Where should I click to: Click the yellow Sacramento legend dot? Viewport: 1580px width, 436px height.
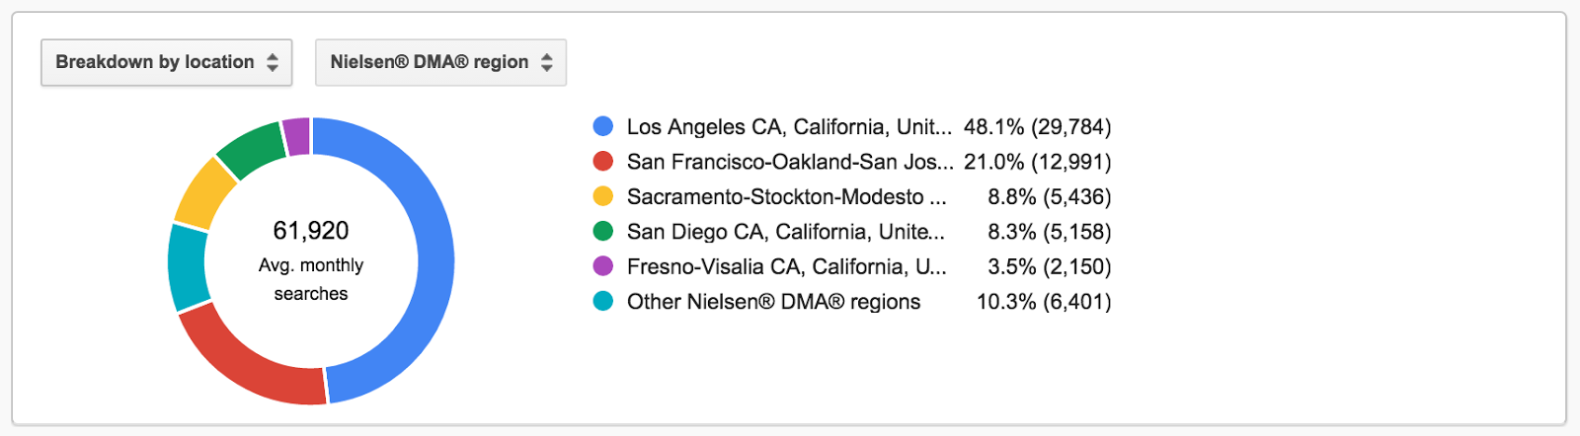click(x=602, y=196)
